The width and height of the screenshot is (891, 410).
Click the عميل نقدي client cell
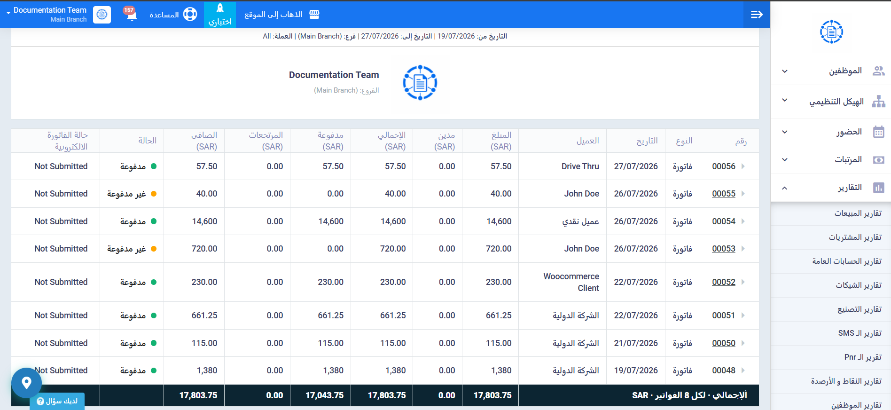click(x=580, y=221)
